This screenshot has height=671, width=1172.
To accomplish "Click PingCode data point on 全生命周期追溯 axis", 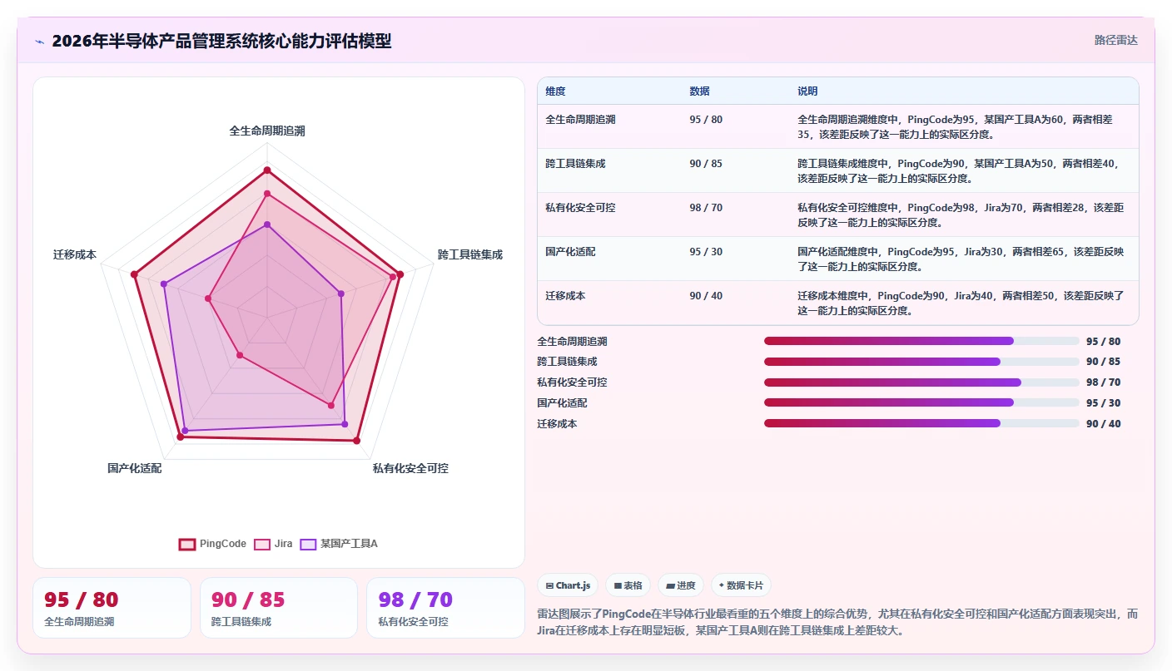I will coord(267,170).
